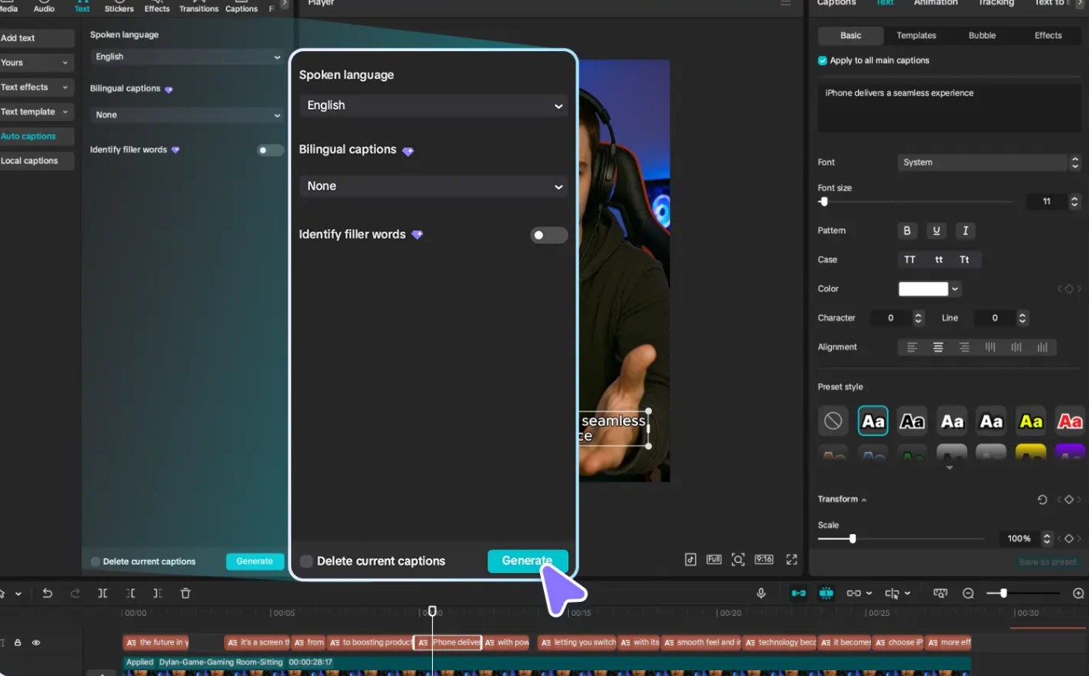Open Local captions in left sidebar

click(x=35, y=161)
